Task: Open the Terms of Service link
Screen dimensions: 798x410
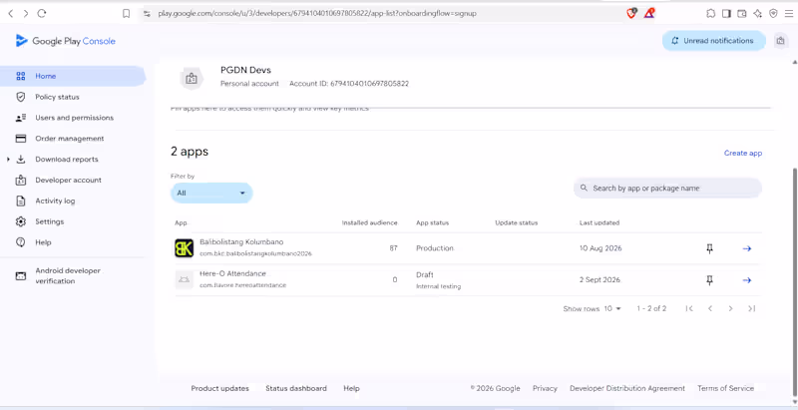Action: (726, 388)
